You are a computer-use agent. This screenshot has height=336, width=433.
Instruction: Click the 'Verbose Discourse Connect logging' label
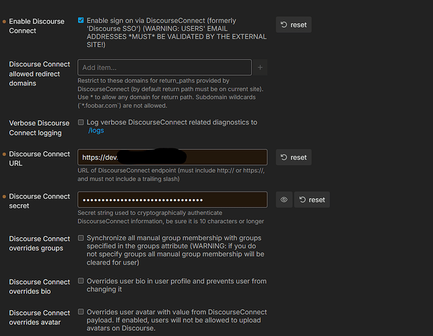pyautogui.click(x=39, y=128)
